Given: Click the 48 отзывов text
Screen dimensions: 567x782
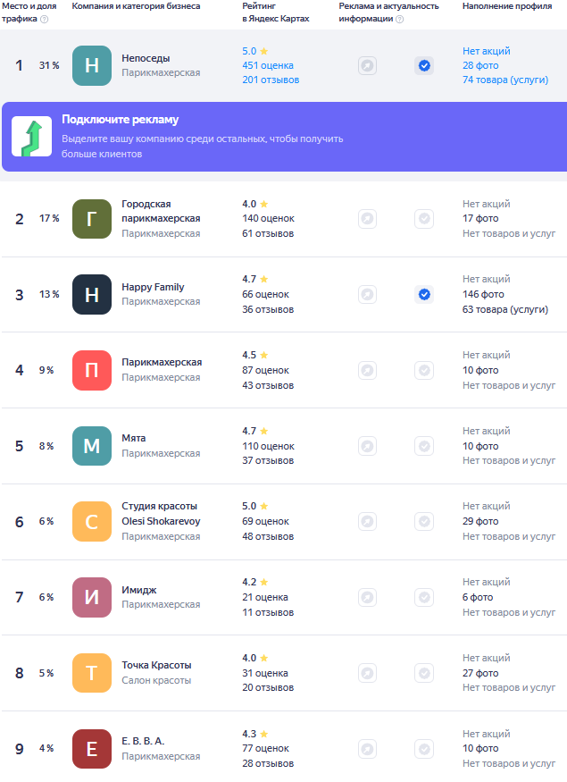Looking at the screenshot, I should [268, 536].
